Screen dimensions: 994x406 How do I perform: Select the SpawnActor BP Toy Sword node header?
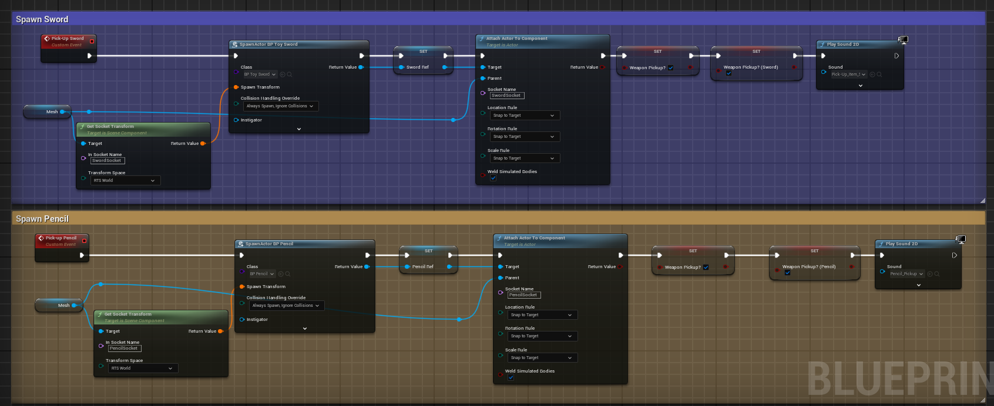click(298, 44)
